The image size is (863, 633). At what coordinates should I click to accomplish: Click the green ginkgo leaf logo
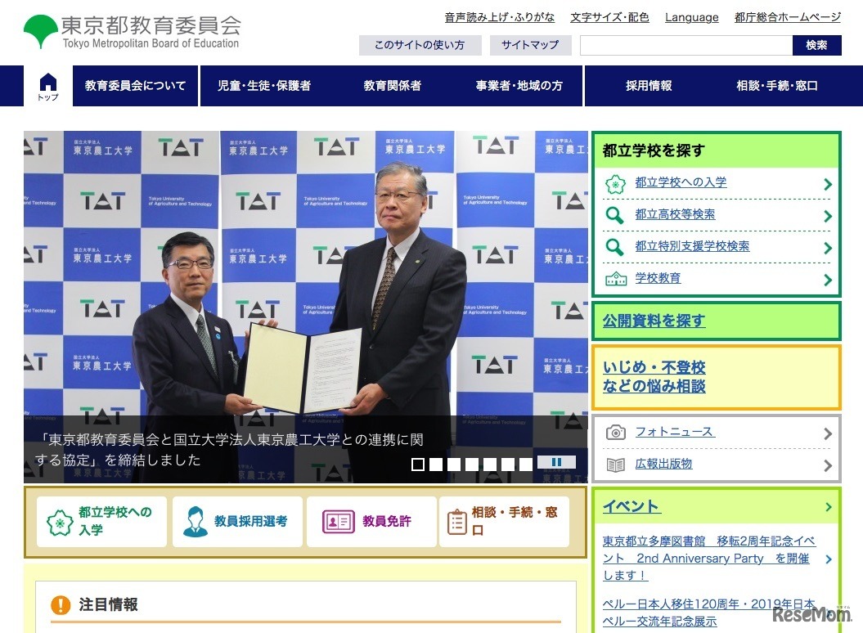(41, 31)
